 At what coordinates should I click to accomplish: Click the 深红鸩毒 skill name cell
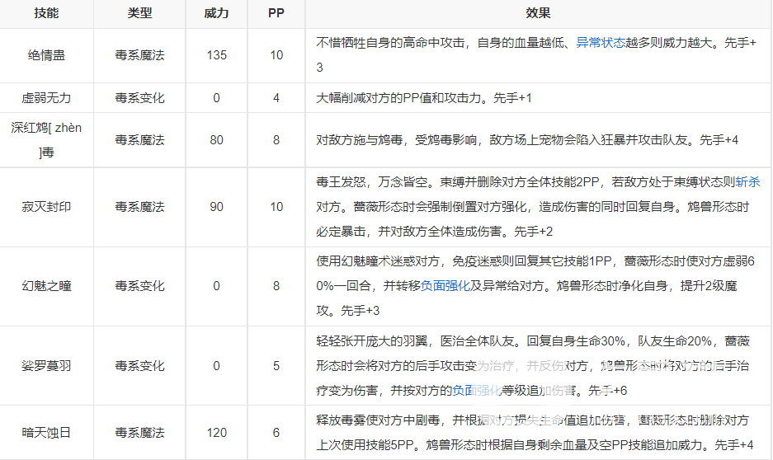point(46,139)
